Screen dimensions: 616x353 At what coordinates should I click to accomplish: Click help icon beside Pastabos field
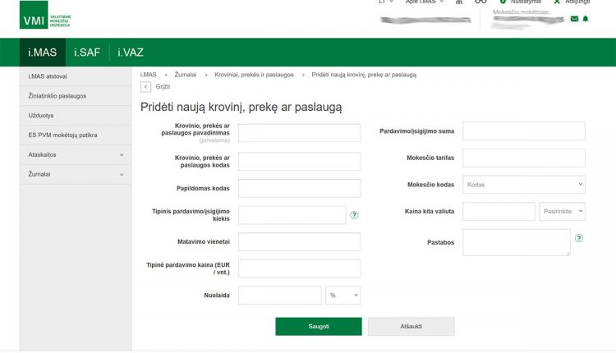pos(579,238)
